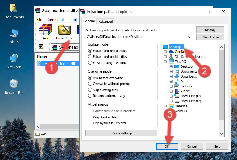
Task: Select the soapheadersjs.dll file icon
Action: click(39, 64)
